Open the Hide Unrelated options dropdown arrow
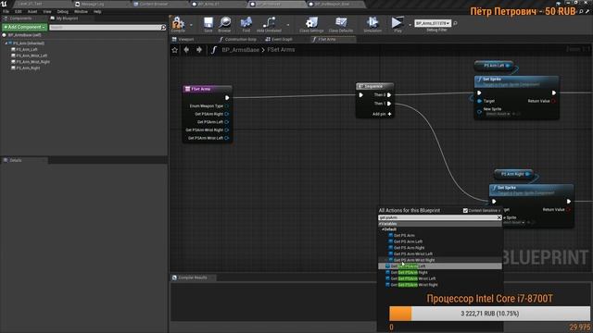The image size is (593, 333). pos(288,25)
